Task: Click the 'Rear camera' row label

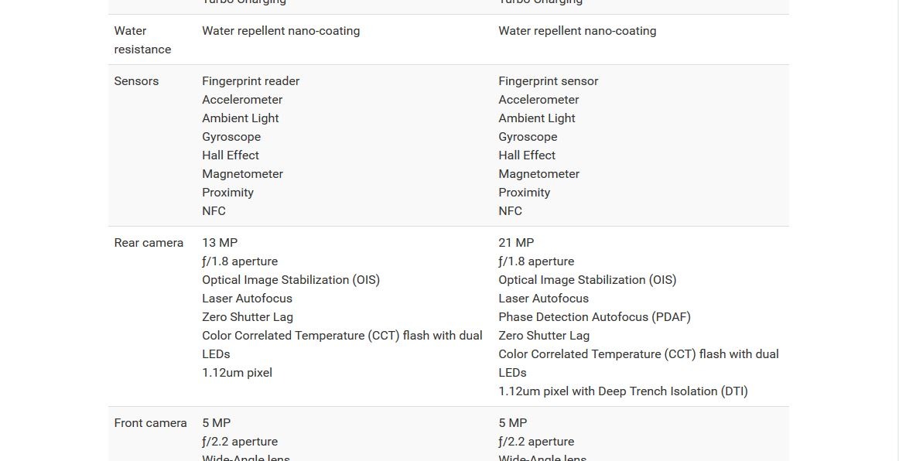Action: (149, 243)
